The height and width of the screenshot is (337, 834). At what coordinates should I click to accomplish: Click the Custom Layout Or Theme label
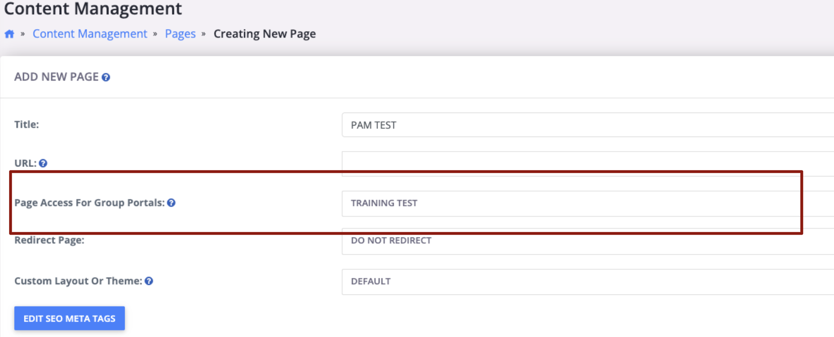click(x=78, y=281)
